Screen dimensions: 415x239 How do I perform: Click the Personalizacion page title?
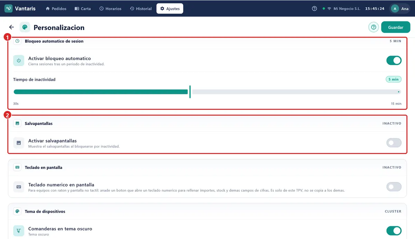point(59,28)
